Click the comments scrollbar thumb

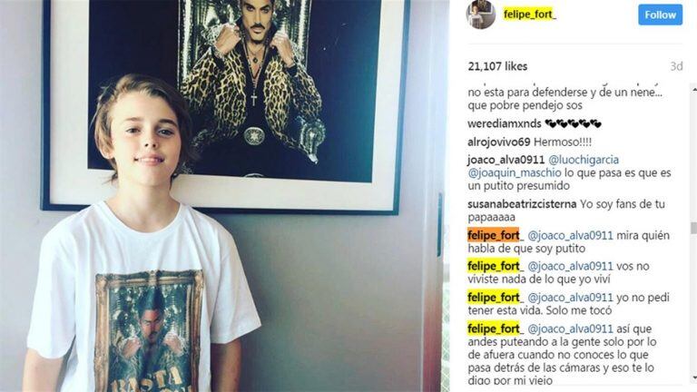pos(693,228)
